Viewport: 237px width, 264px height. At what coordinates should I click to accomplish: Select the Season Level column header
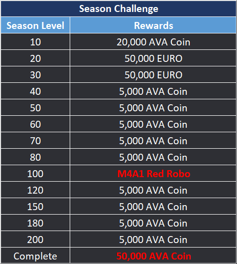click(x=35, y=25)
